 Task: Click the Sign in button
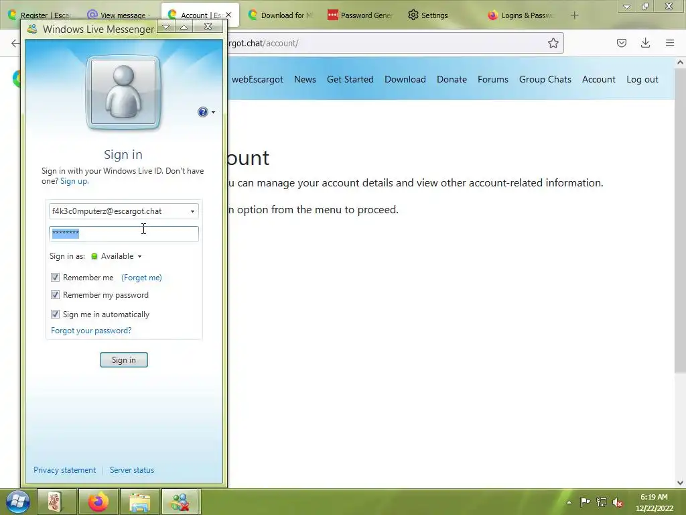tap(124, 360)
